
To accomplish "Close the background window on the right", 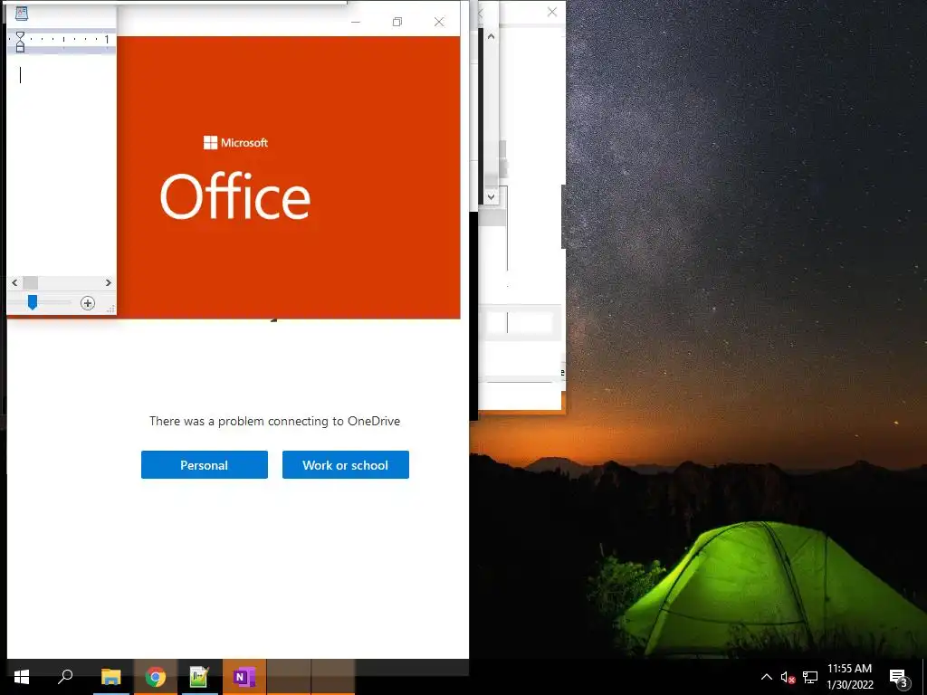I will 551,12.
